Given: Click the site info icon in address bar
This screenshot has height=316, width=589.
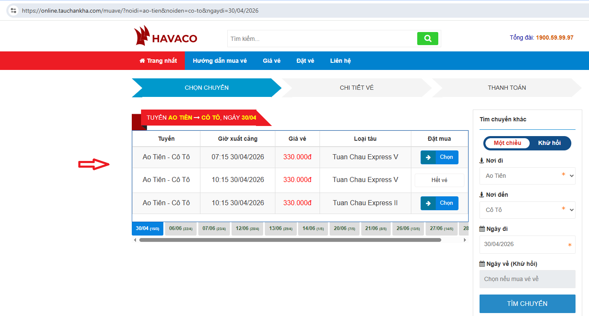Looking at the screenshot, I should [13, 11].
